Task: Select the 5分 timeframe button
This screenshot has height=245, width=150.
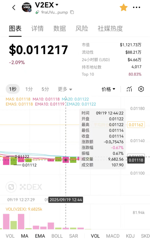Action: pos(45,89)
